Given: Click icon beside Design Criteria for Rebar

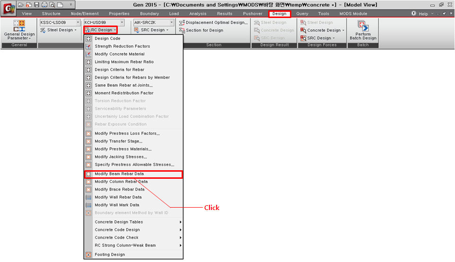Looking at the screenshot, I should point(88,70).
